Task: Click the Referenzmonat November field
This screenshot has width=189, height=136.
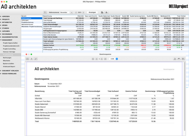Action: pyautogui.click(x=64, y=12)
